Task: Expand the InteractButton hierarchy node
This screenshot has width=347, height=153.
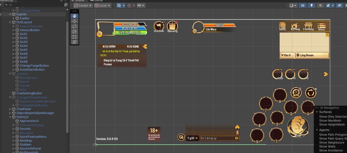Action: click(x=14, y=30)
